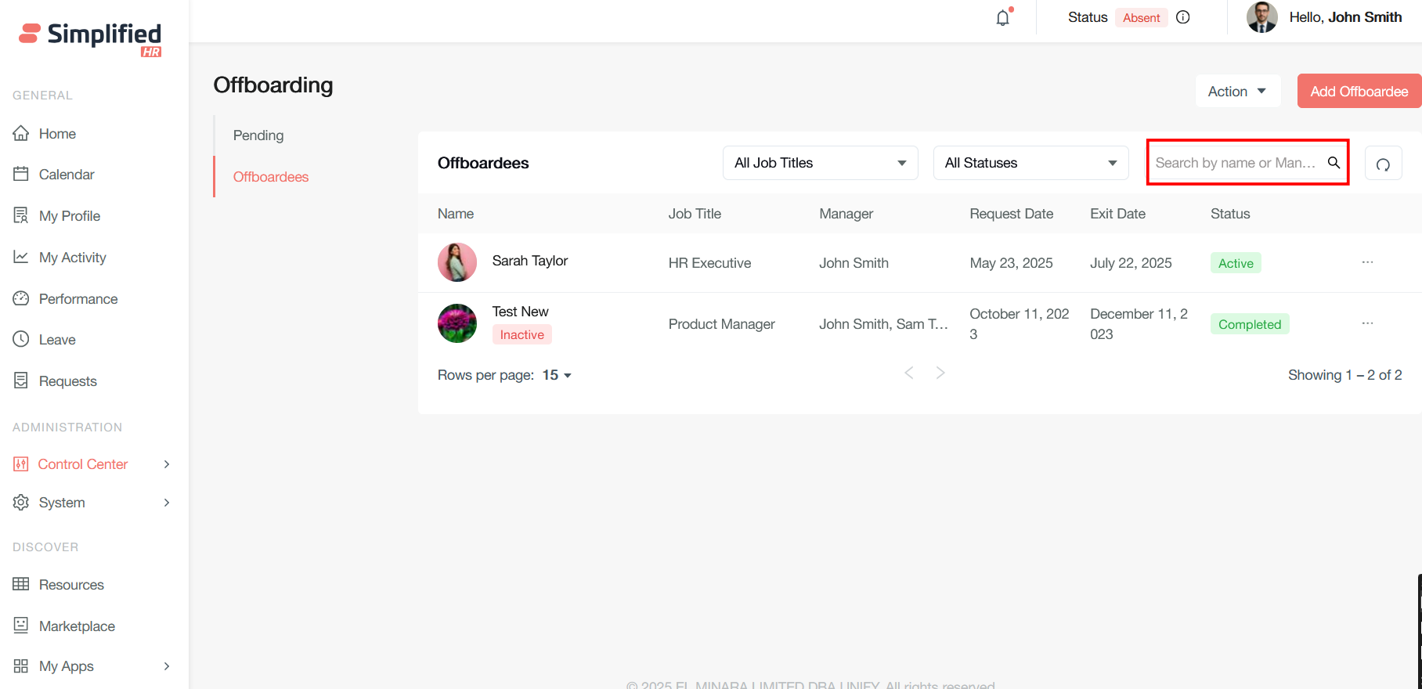Open the All Job Titles dropdown
Image resolution: width=1422 pixels, height=689 pixels.
(820, 163)
